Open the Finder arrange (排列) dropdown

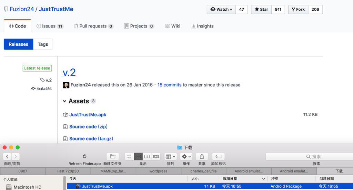pos(171,156)
